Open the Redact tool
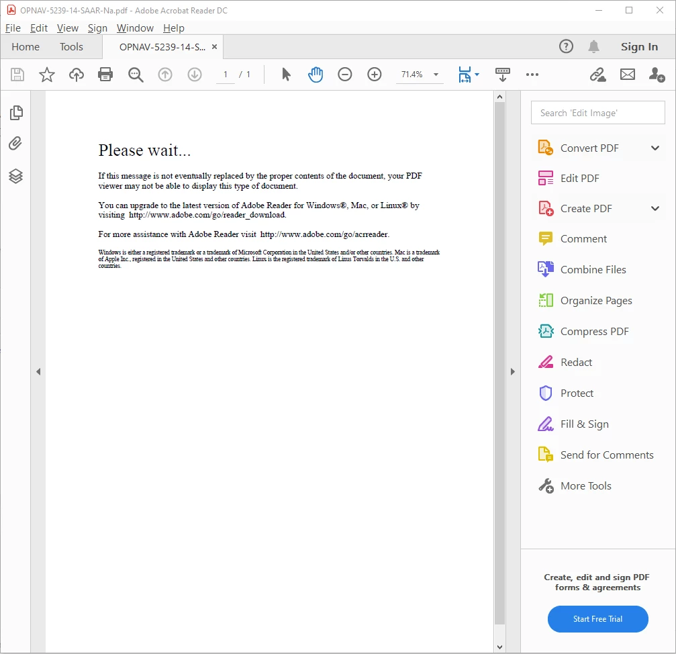The height and width of the screenshot is (654, 676). tap(565, 362)
